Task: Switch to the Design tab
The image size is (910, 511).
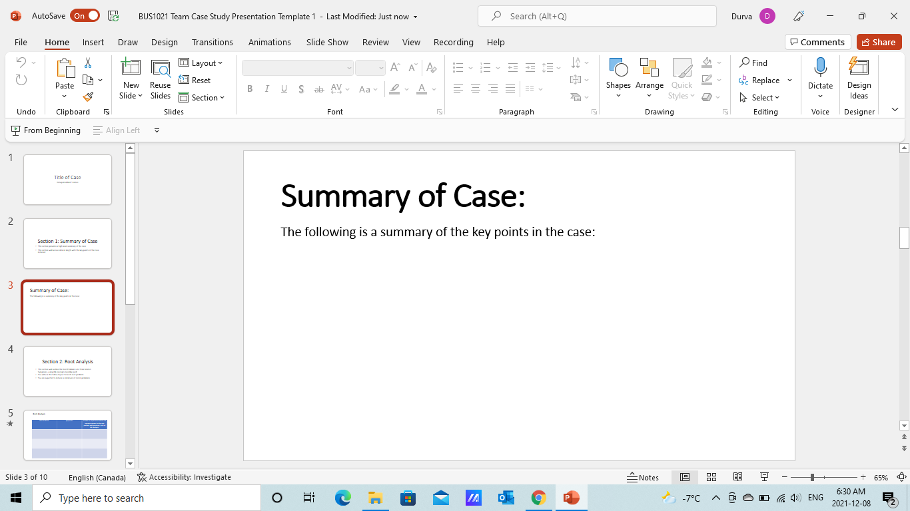Action: click(165, 42)
